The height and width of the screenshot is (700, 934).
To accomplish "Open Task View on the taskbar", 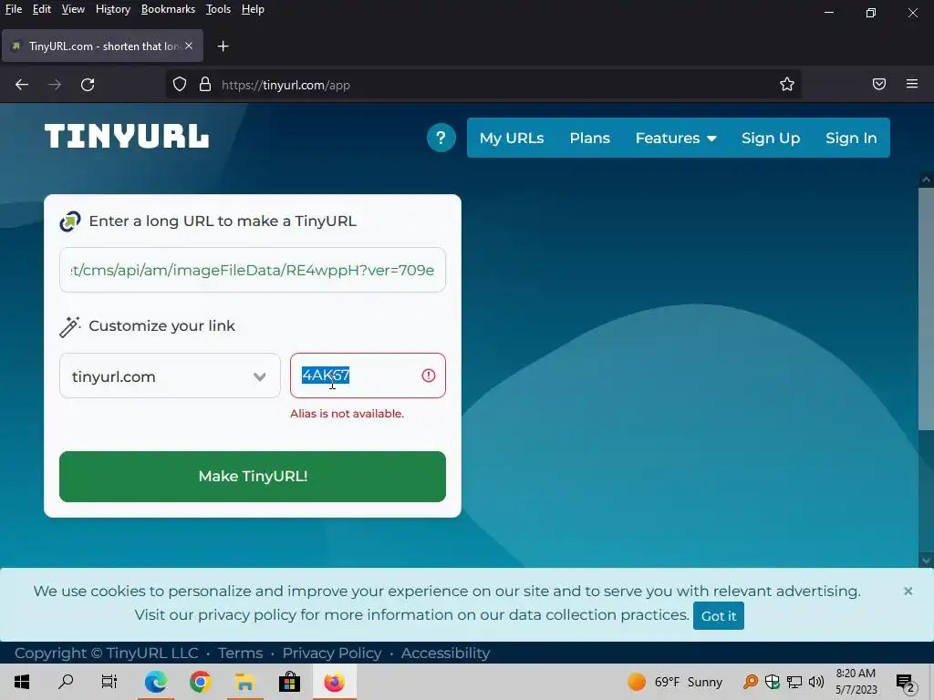I will tap(109, 682).
